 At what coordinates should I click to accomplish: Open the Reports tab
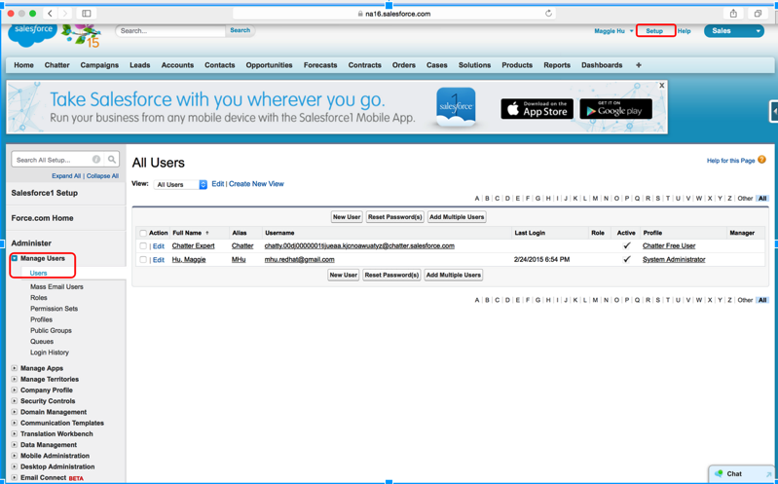point(557,65)
